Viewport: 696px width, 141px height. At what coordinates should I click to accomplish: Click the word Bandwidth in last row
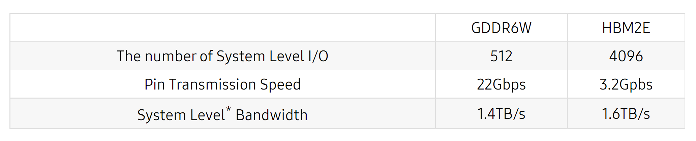(x=271, y=115)
